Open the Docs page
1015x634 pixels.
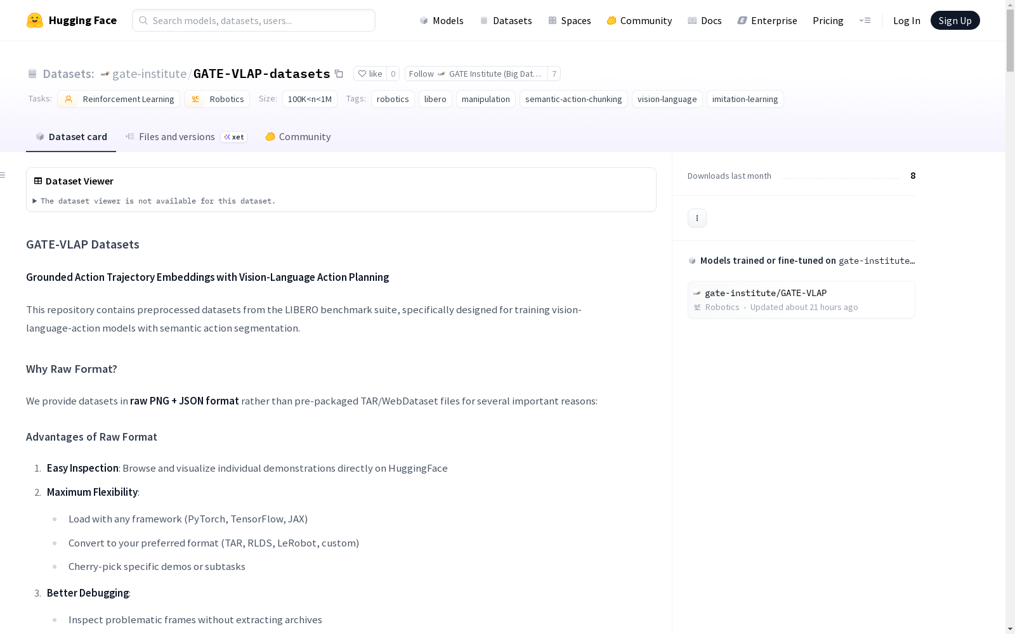point(705,20)
